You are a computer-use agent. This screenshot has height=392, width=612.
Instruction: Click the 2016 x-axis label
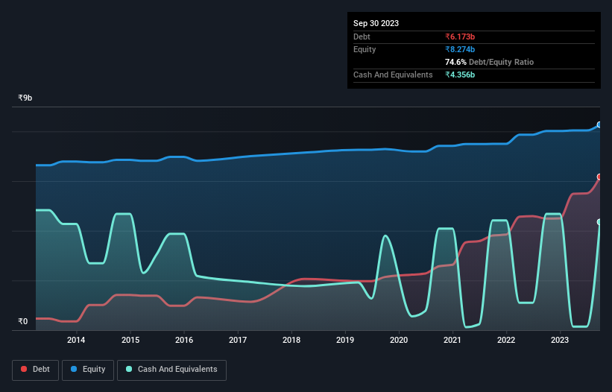(184, 340)
